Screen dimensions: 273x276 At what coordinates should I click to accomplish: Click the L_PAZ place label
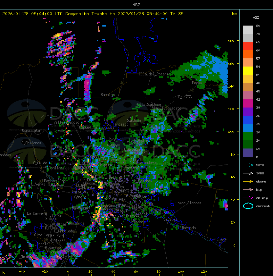(221, 241)
